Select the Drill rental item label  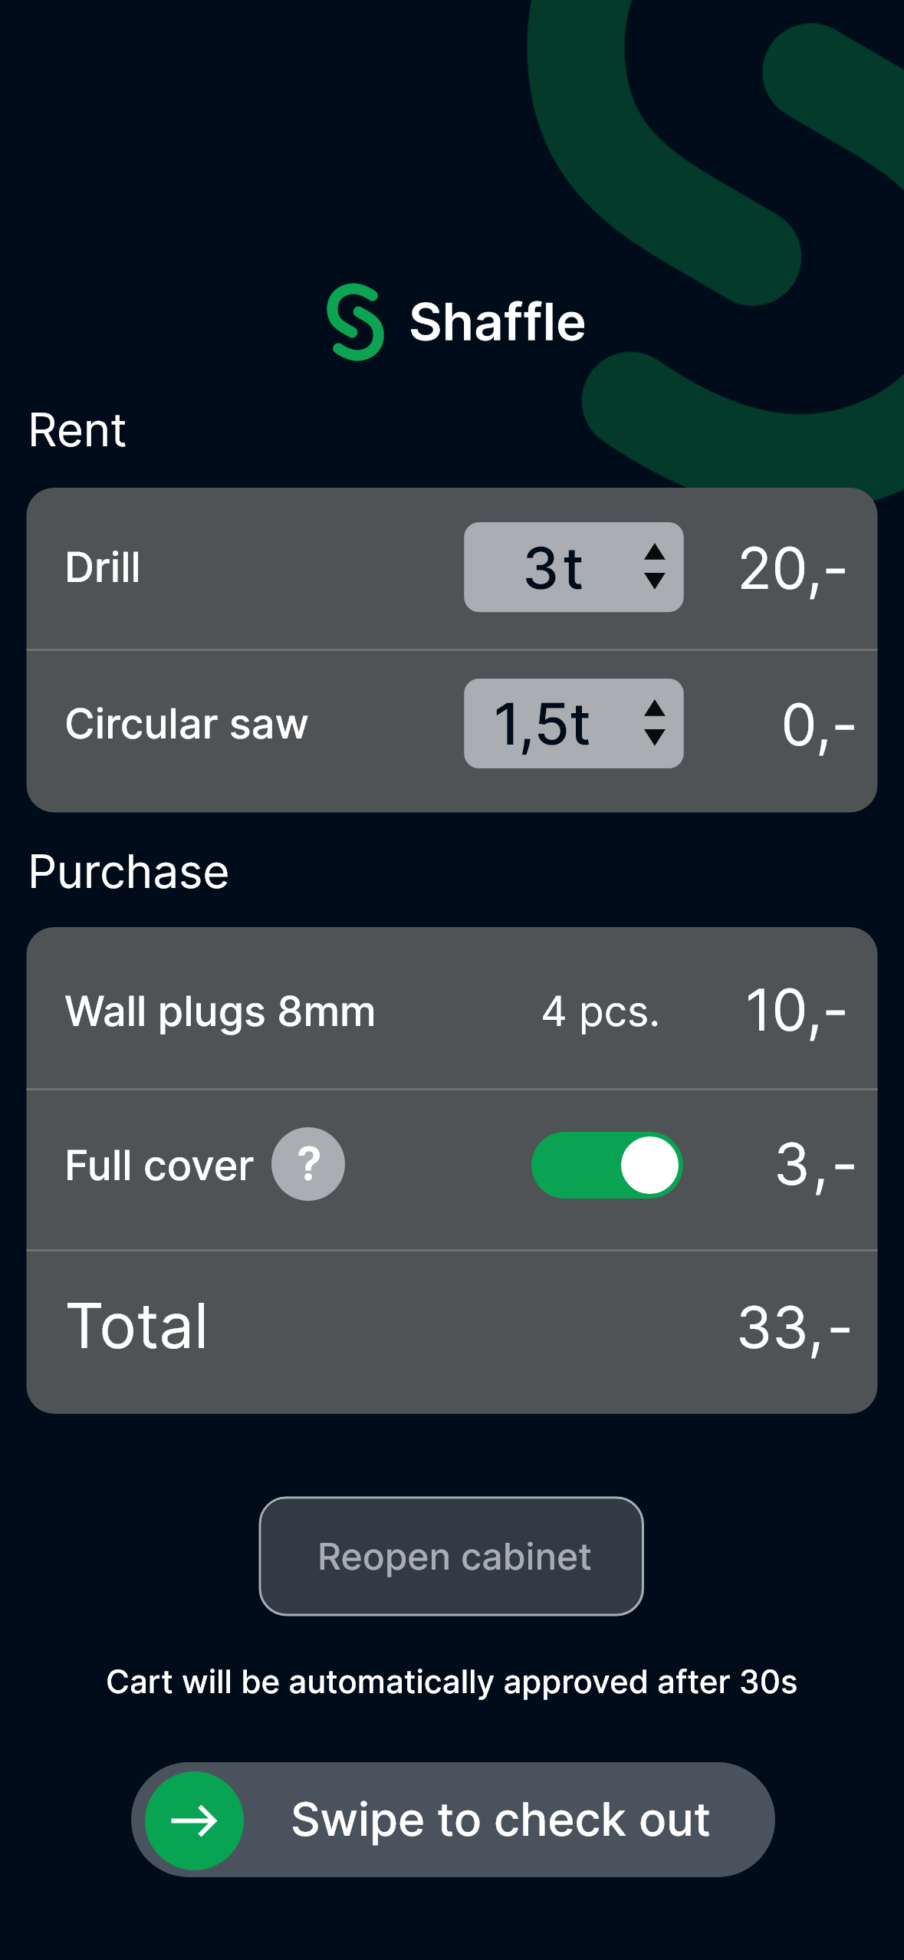tap(103, 567)
